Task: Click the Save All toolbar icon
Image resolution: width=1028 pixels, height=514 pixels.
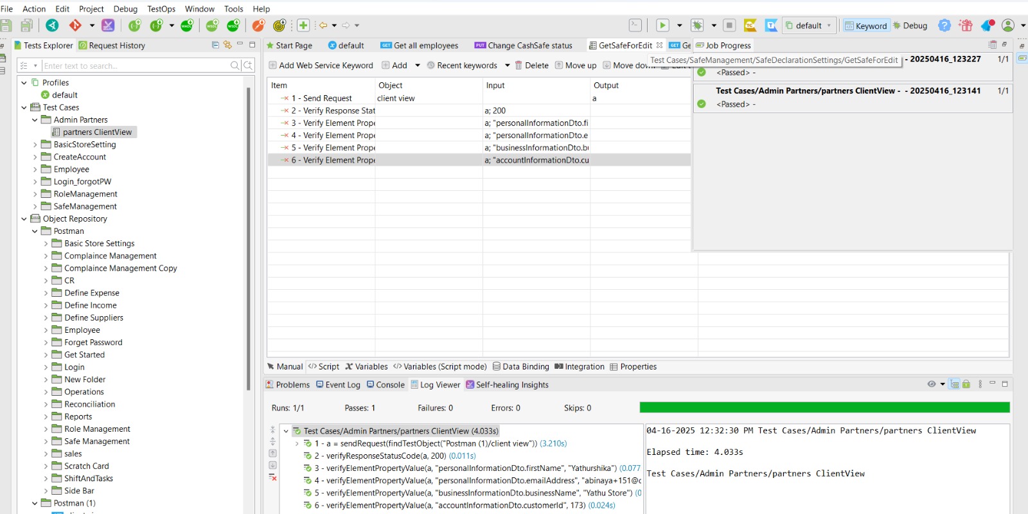Action: (x=26, y=25)
